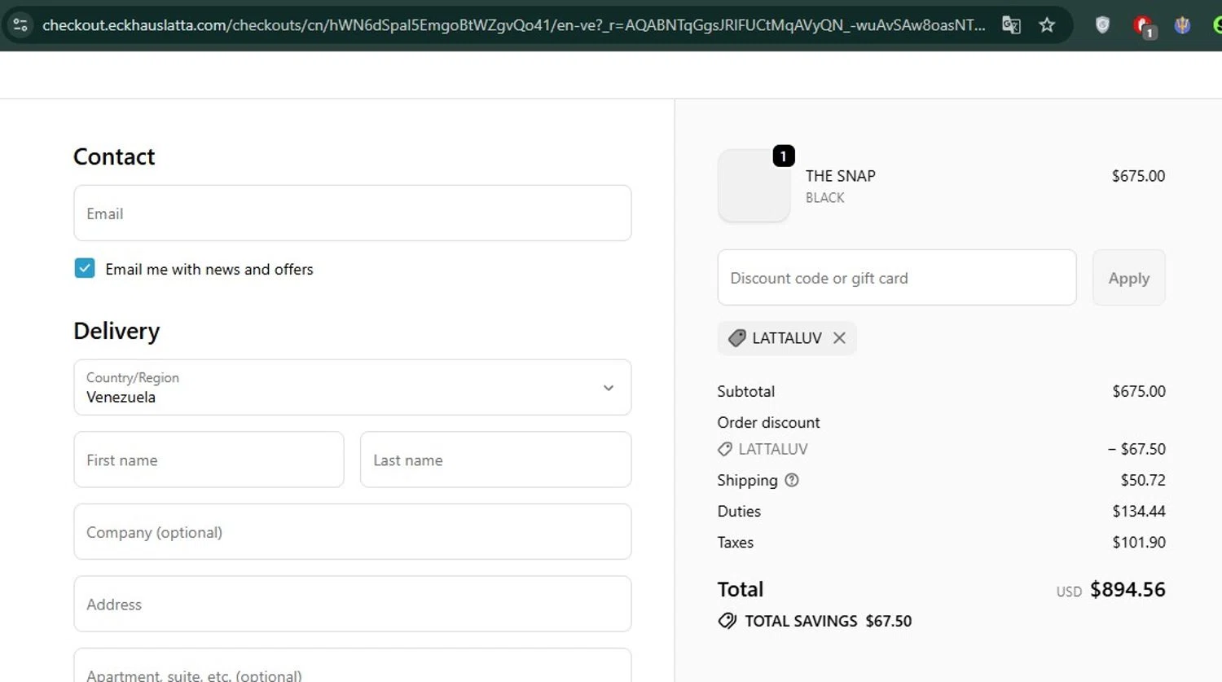Open the purple shield extension icon
The height and width of the screenshot is (682, 1222).
(x=1182, y=24)
